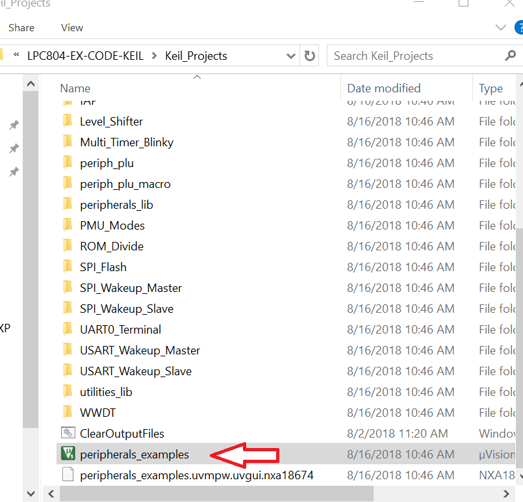The height and width of the screenshot is (502, 523).
Task: Click the navigation pane vertical scrollbar thumb
Action: click(31, 259)
